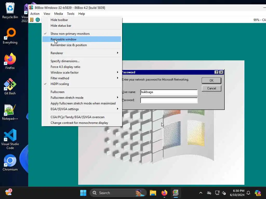Open Recycle Bin desktop icon
The height and width of the screenshot is (199, 266).
click(10, 10)
